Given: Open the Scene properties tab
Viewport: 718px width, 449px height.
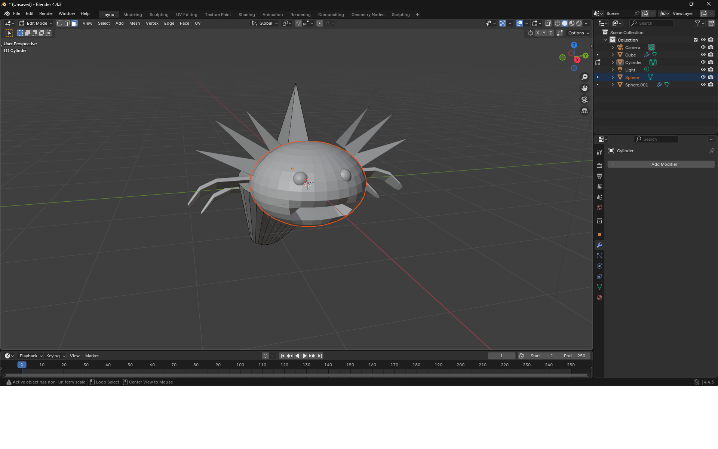Looking at the screenshot, I should 599,197.
